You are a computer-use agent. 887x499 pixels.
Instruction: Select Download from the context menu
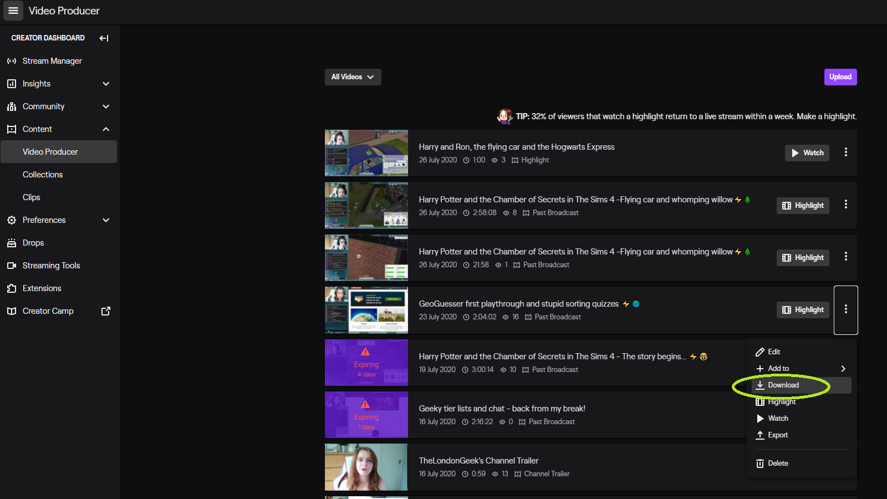click(802, 385)
